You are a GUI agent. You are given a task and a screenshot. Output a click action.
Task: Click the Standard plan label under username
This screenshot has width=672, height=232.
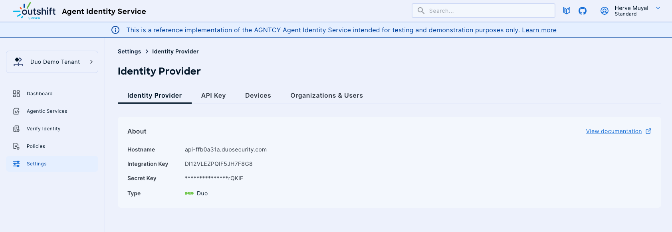coord(626,14)
